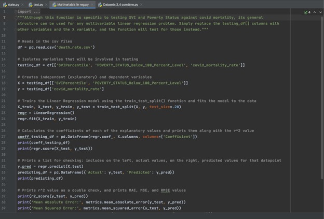The height and width of the screenshot is (219, 324).
Task: Go to next highlighted problem using down arrow
Action: click(x=320, y=12)
